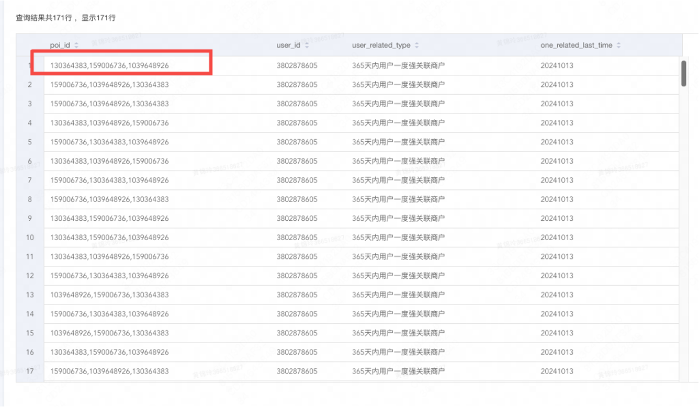
Task: Click the user_id column sort arrows
Action: tap(307, 46)
